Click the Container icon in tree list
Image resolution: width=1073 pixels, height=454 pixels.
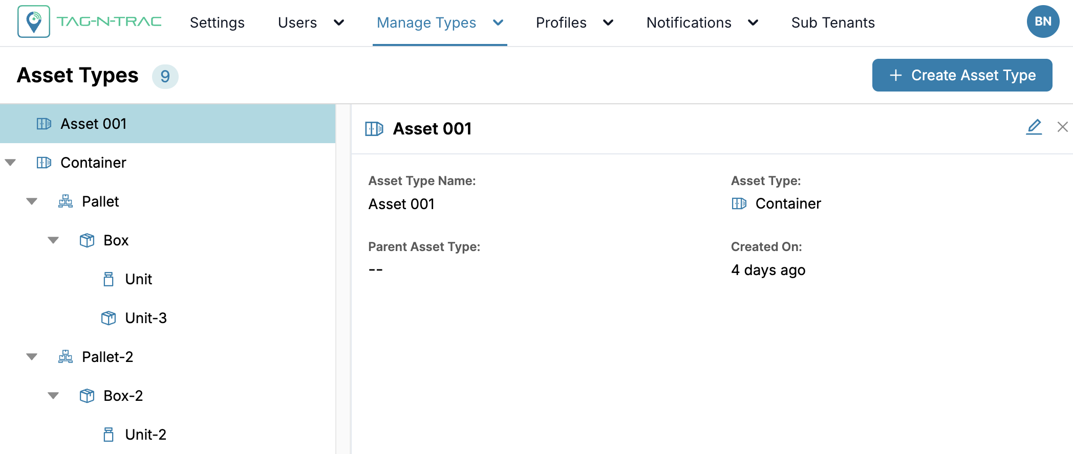(44, 163)
